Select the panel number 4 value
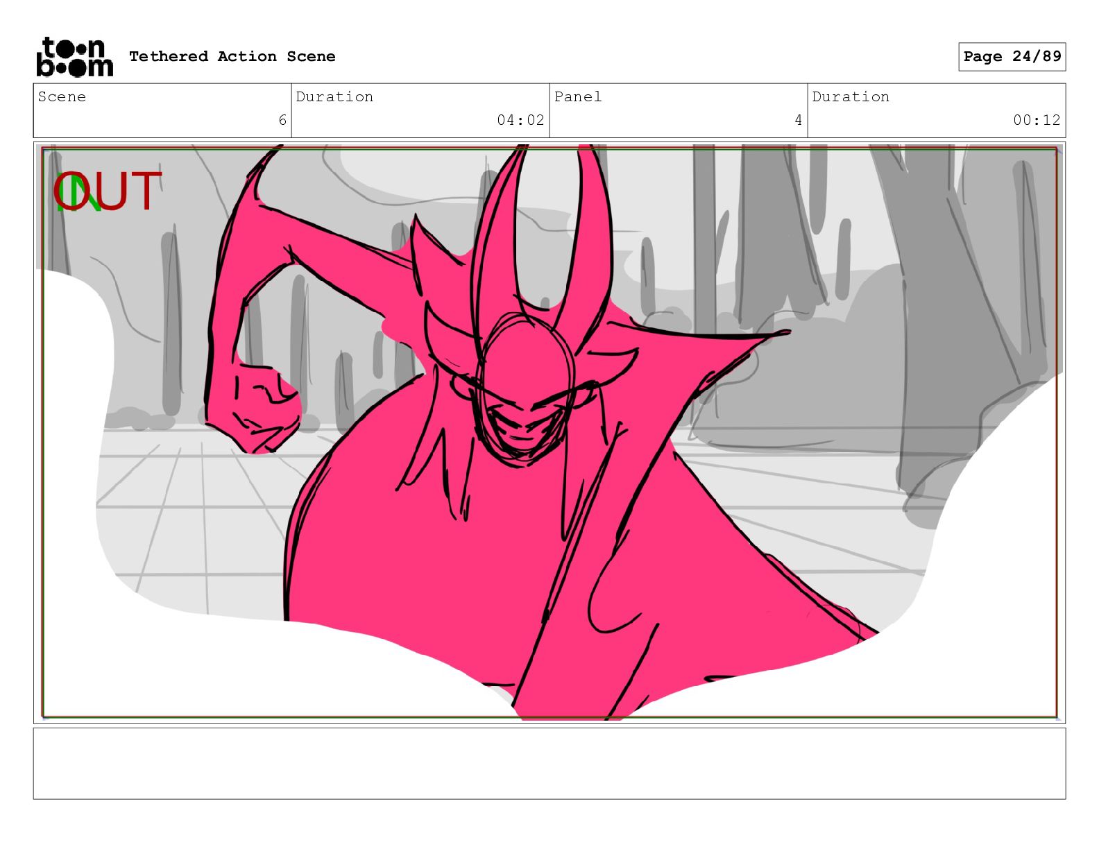Viewport: 1099px width, 849px height. click(798, 120)
